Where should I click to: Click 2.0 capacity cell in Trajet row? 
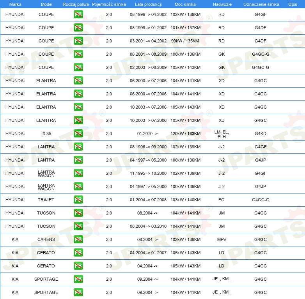click(x=109, y=200)
